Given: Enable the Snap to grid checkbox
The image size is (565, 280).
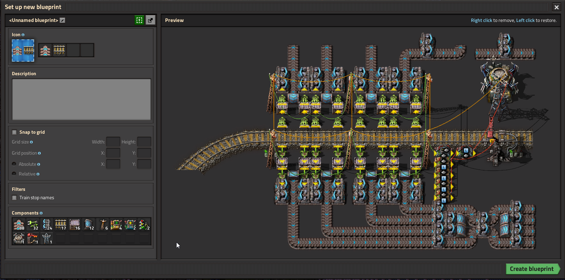Looking at the screenshot, I should 14,132.
